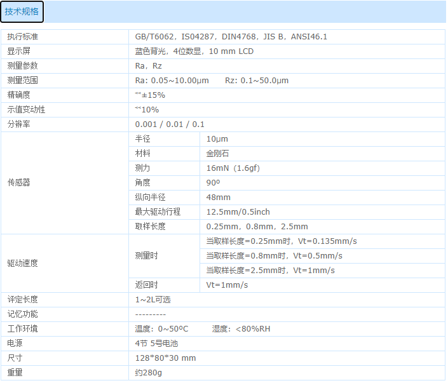Screen dimensions: 448x383
Task: Click the 12.5mm/0.5inch value cell
Action: click(238, 212)
